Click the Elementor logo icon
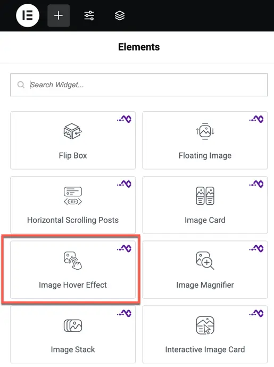Viewport: 274px width, 367px height. (x=28, y=15)
